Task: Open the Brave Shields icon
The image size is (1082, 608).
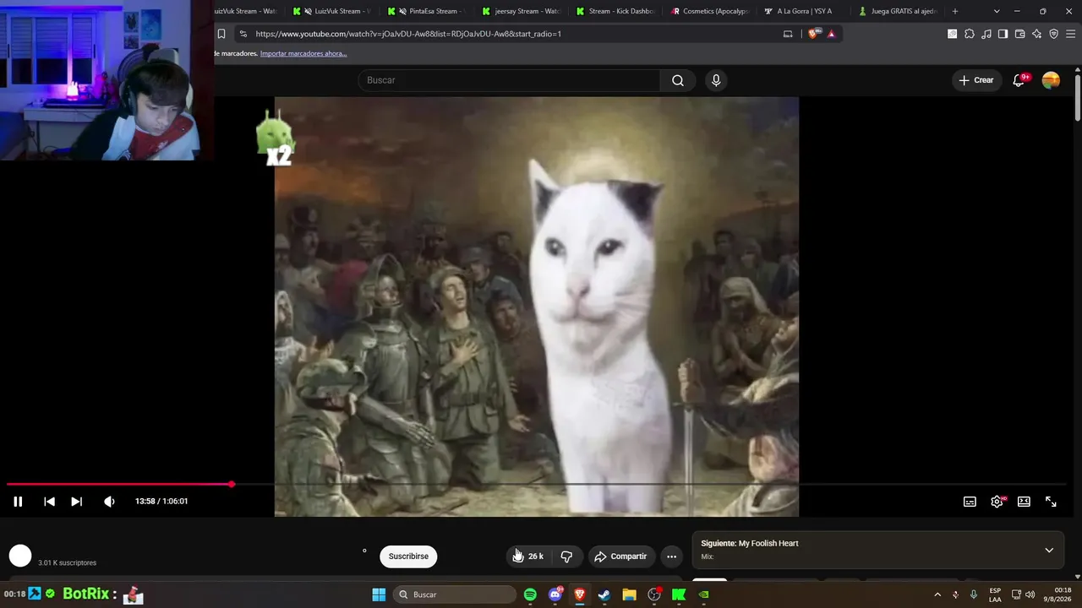Action: [814, 34]
